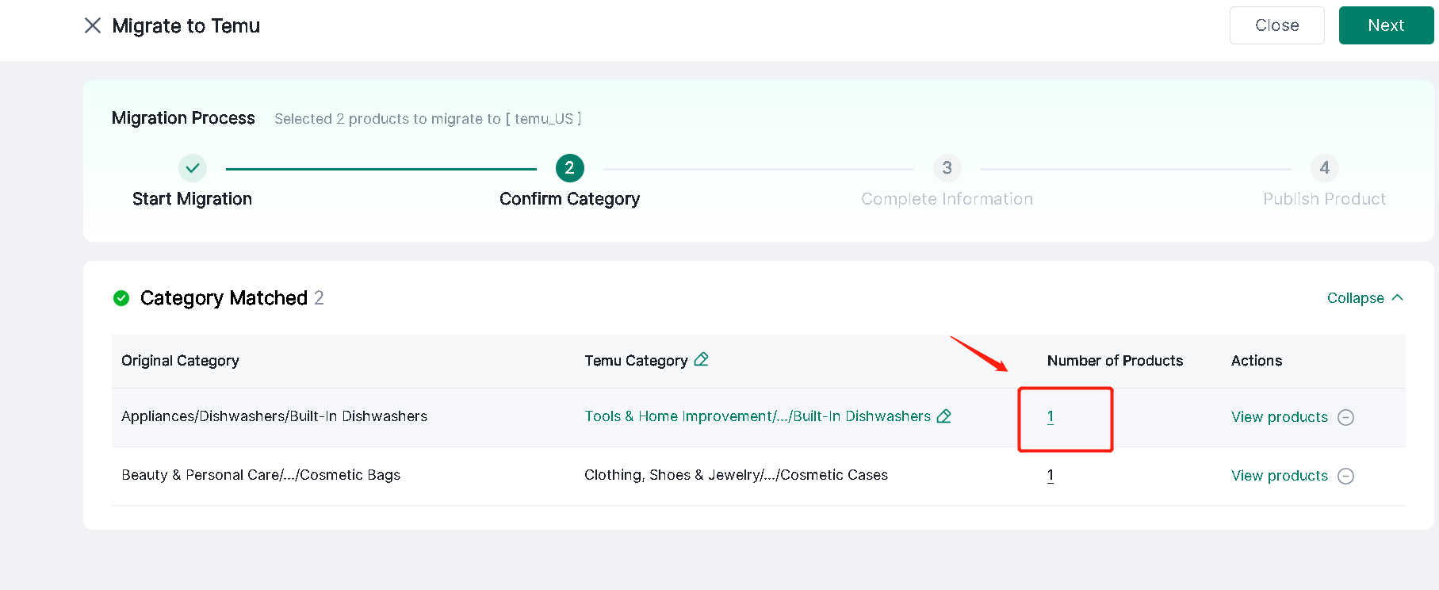Image resolution: width=1439 pixels, height=590 pixels.
Task: Click the green Category Matched checkmark icon
Action: [x=121, y=298]
